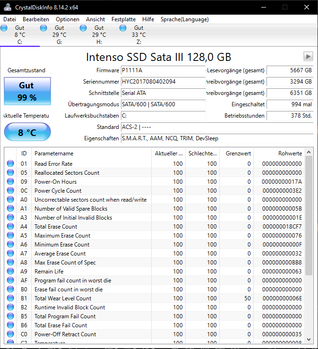Select the Remain Life row name
Viewport: 318px width, 349px height.
point(49,272)
